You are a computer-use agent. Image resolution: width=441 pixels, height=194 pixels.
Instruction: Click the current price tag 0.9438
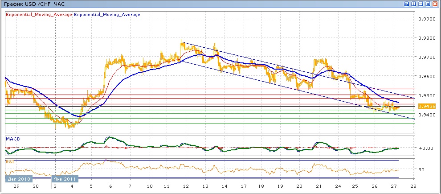[426, 106]
